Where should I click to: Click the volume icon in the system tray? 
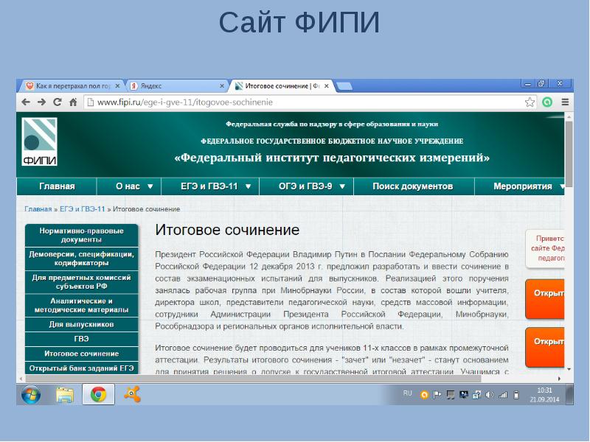(x=490, y=395)
